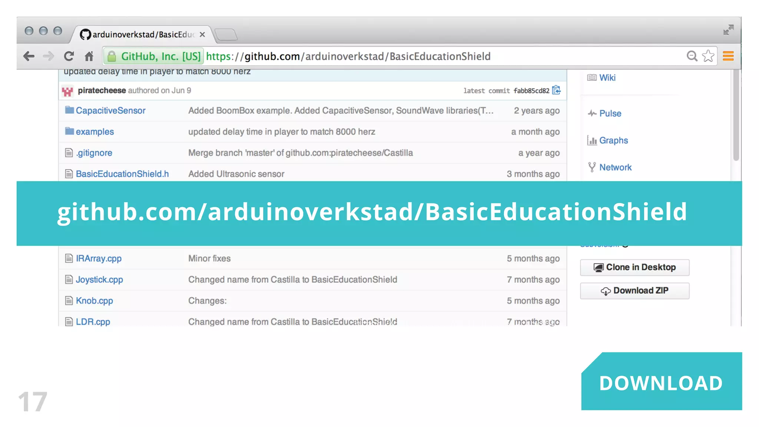Open 'Minor fixes' commit message

click(x=209, y=258)
